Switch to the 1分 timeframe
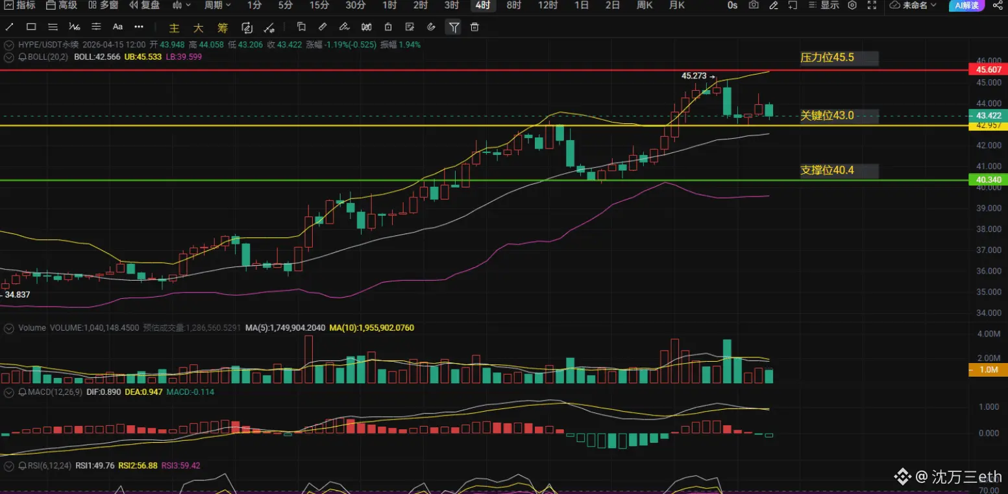Screen dimensions: 1008x494 (x=254, y=5)
